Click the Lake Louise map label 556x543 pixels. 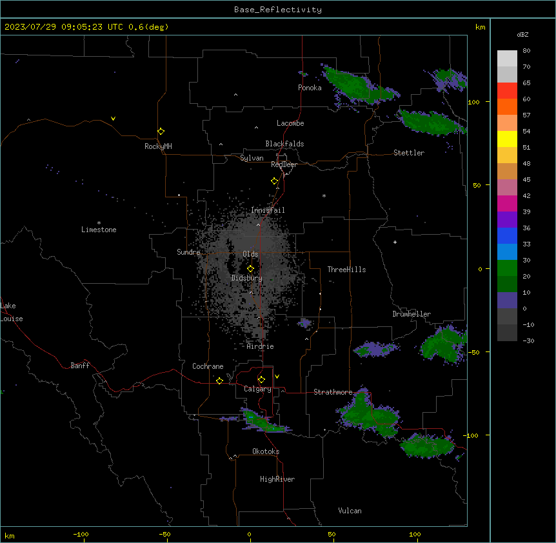pos(10,312)
